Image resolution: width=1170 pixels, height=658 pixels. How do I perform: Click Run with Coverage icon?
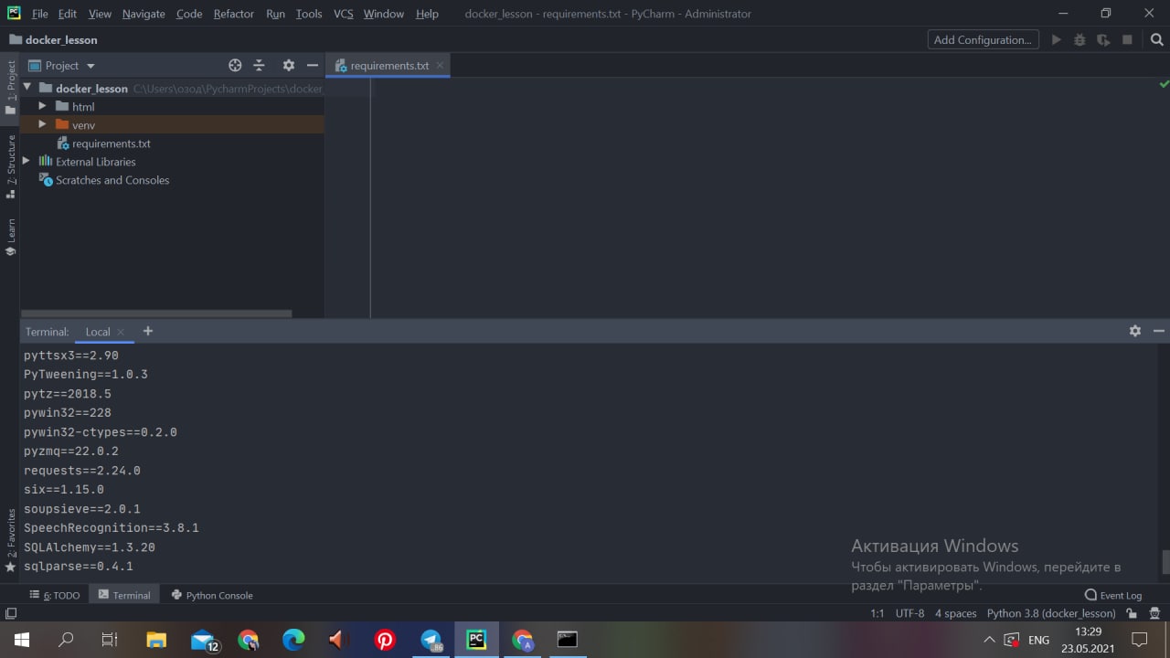click(x=1103, y=39)
